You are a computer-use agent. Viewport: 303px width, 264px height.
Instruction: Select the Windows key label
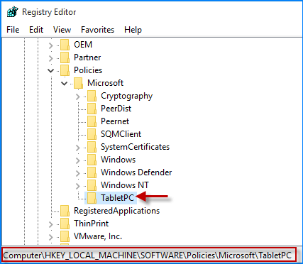point(118,160)
